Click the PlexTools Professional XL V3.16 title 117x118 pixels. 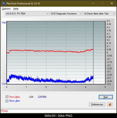(x=23, y=4)
